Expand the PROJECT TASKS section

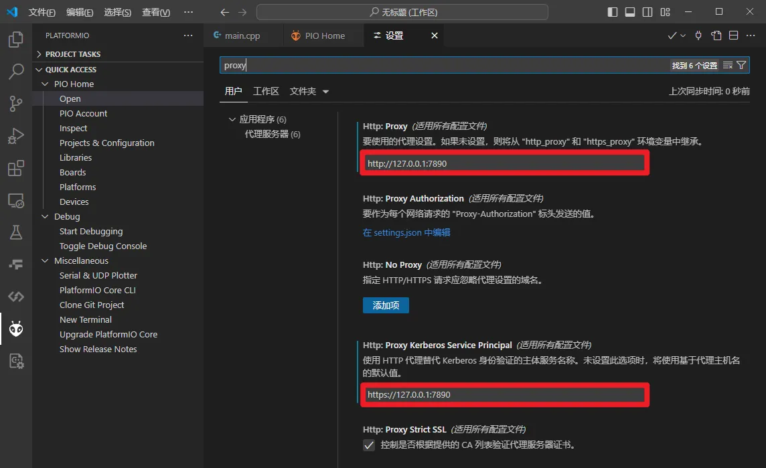coord(72,54)
